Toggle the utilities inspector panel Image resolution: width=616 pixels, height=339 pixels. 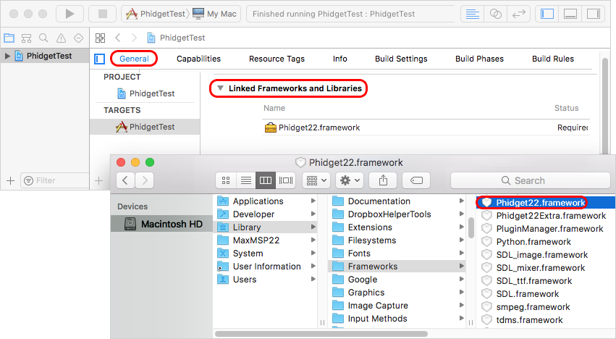click(593, 14)
